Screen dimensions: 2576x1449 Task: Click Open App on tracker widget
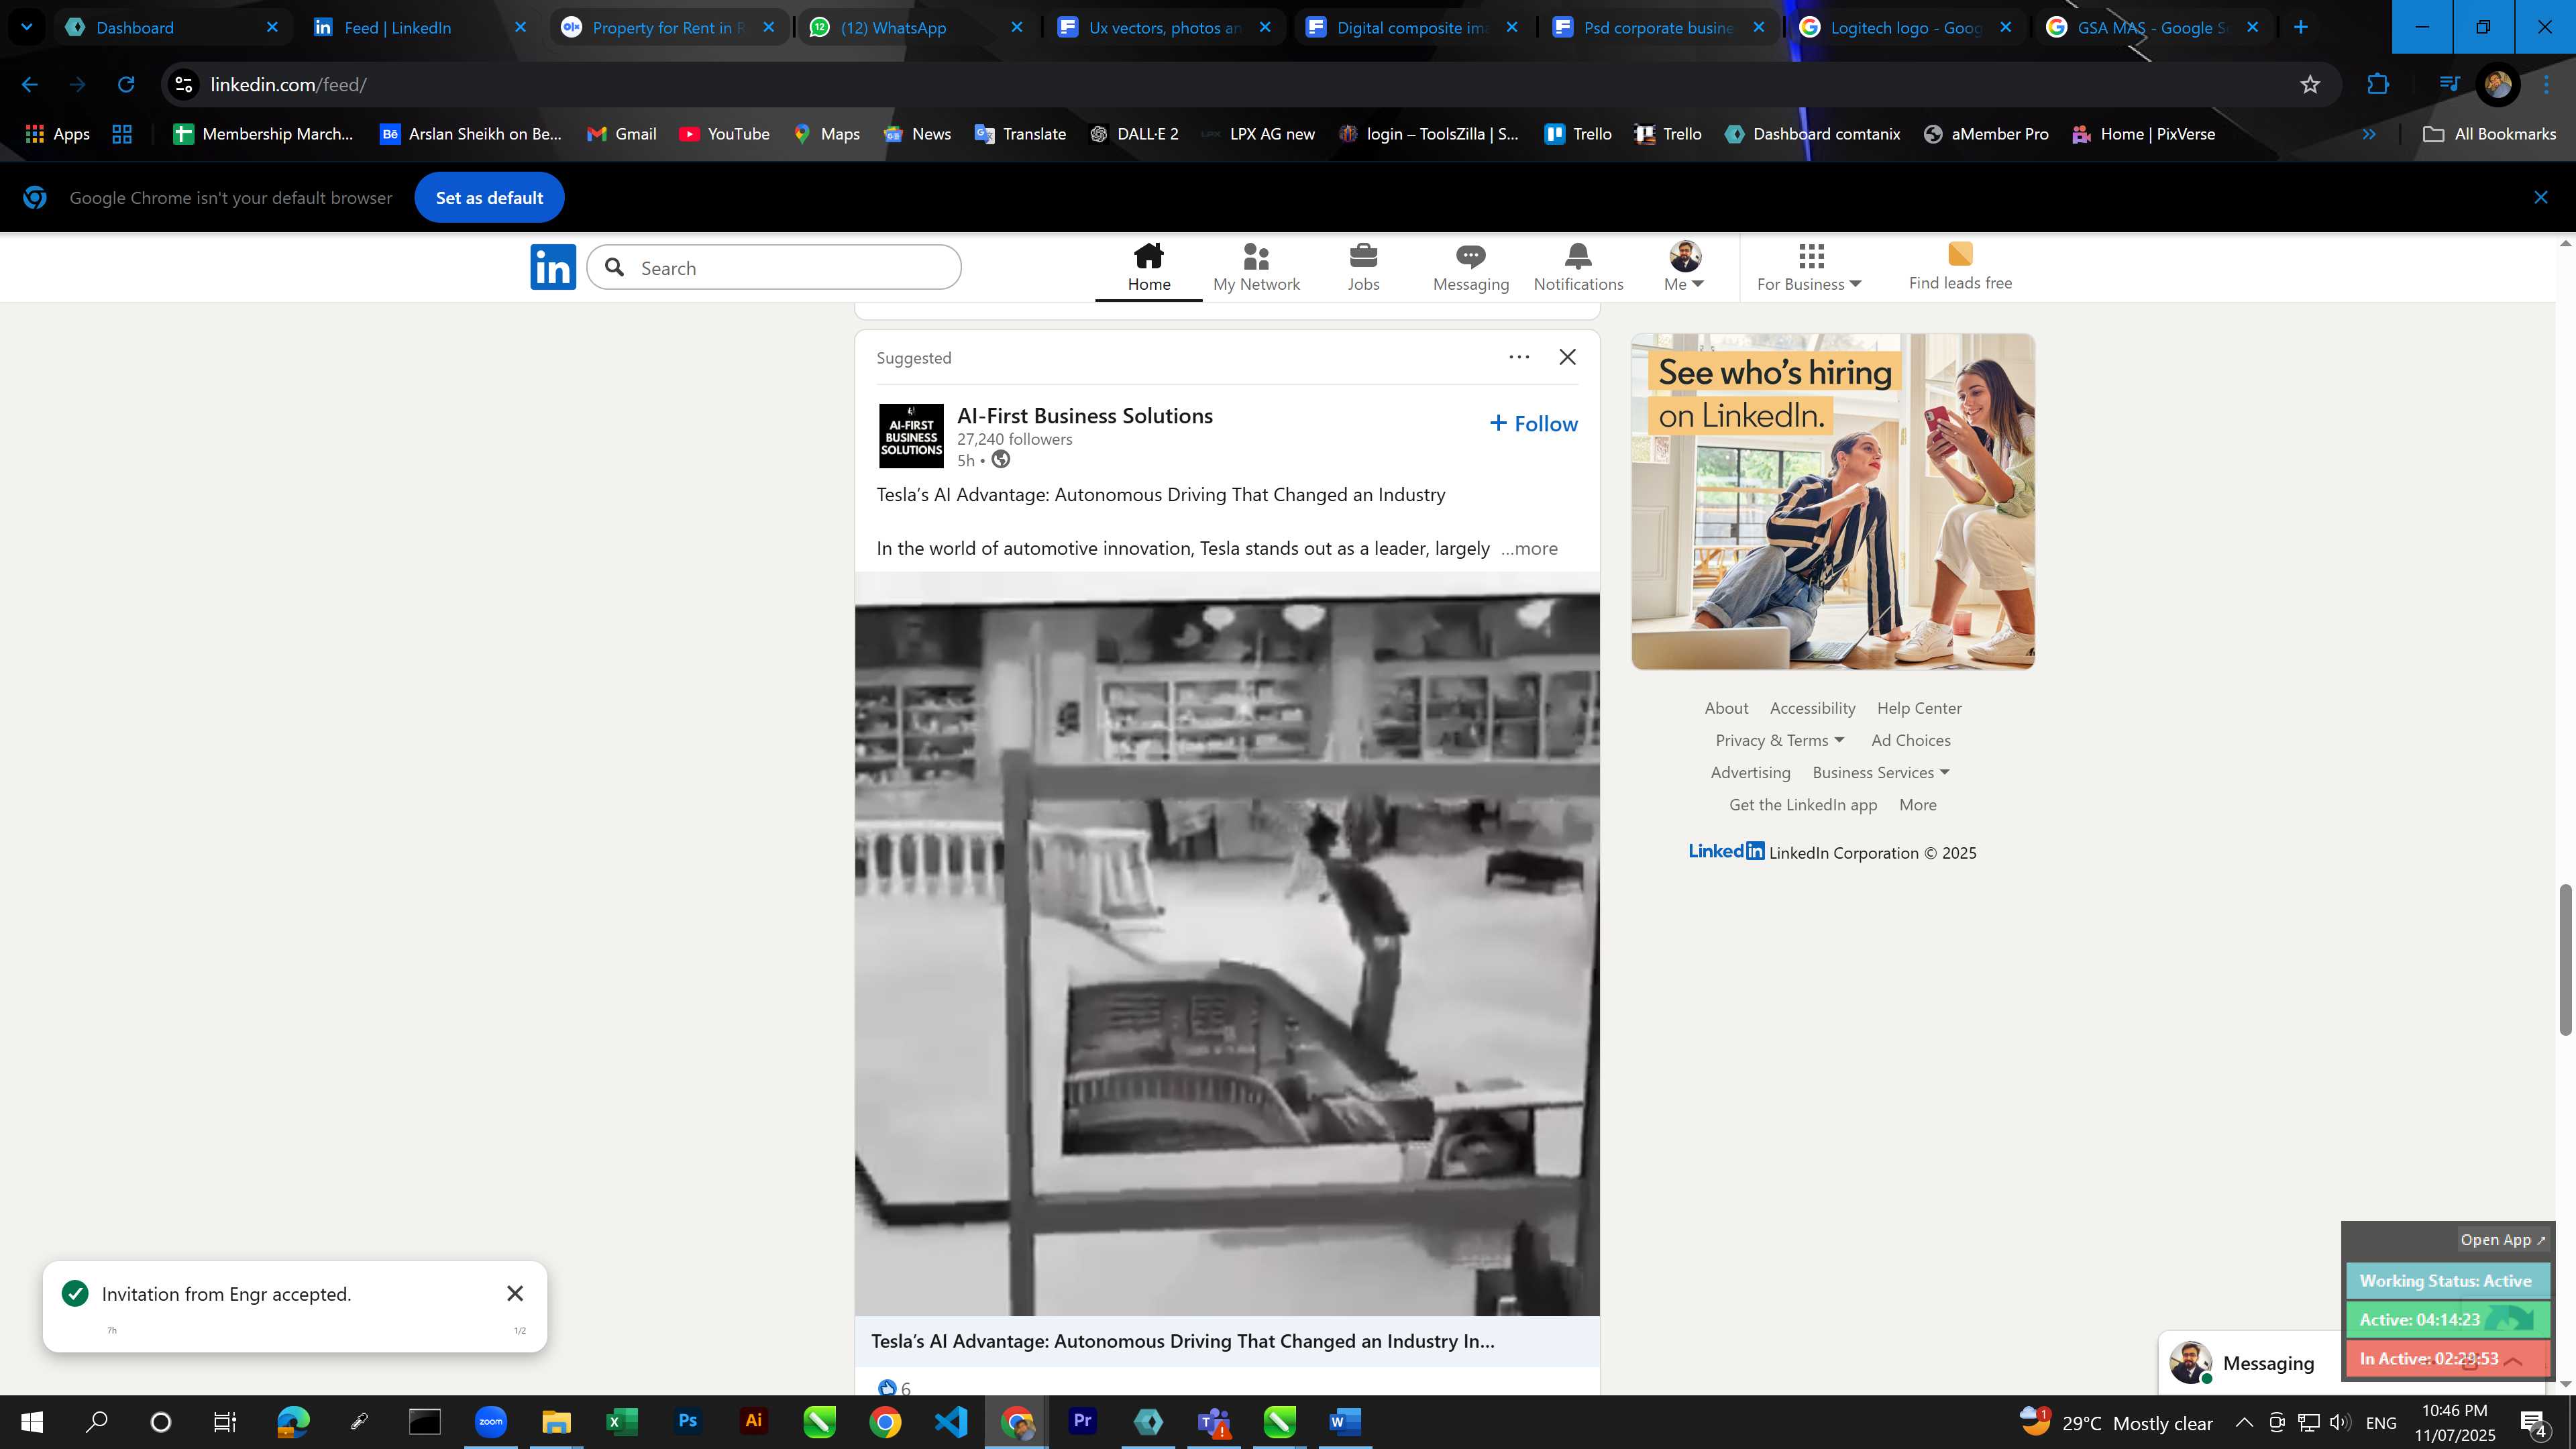2502,1240
